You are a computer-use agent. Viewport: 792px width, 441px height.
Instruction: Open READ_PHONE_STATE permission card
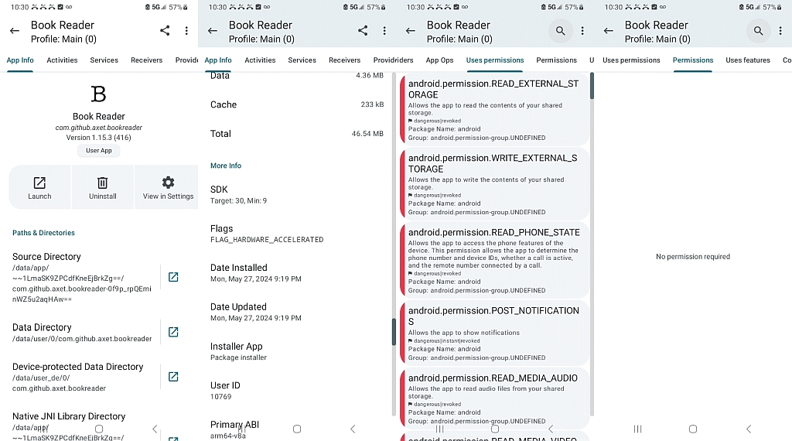pos(494,260)
